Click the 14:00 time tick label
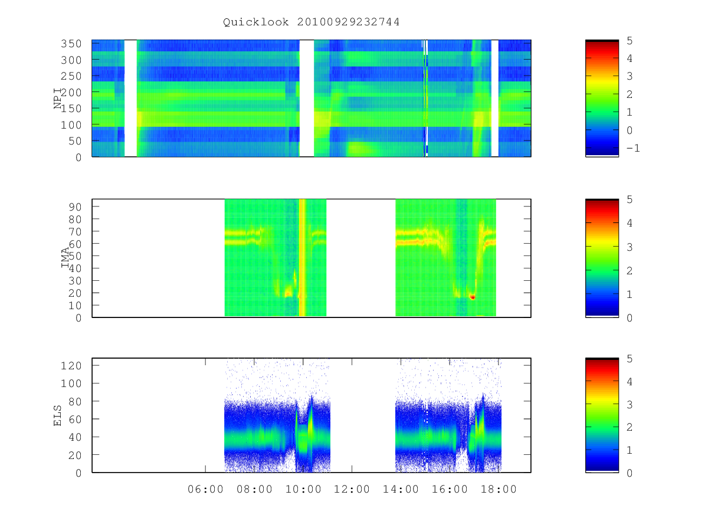Viewport: 708px width, 531px height. [x=401, y=489]
